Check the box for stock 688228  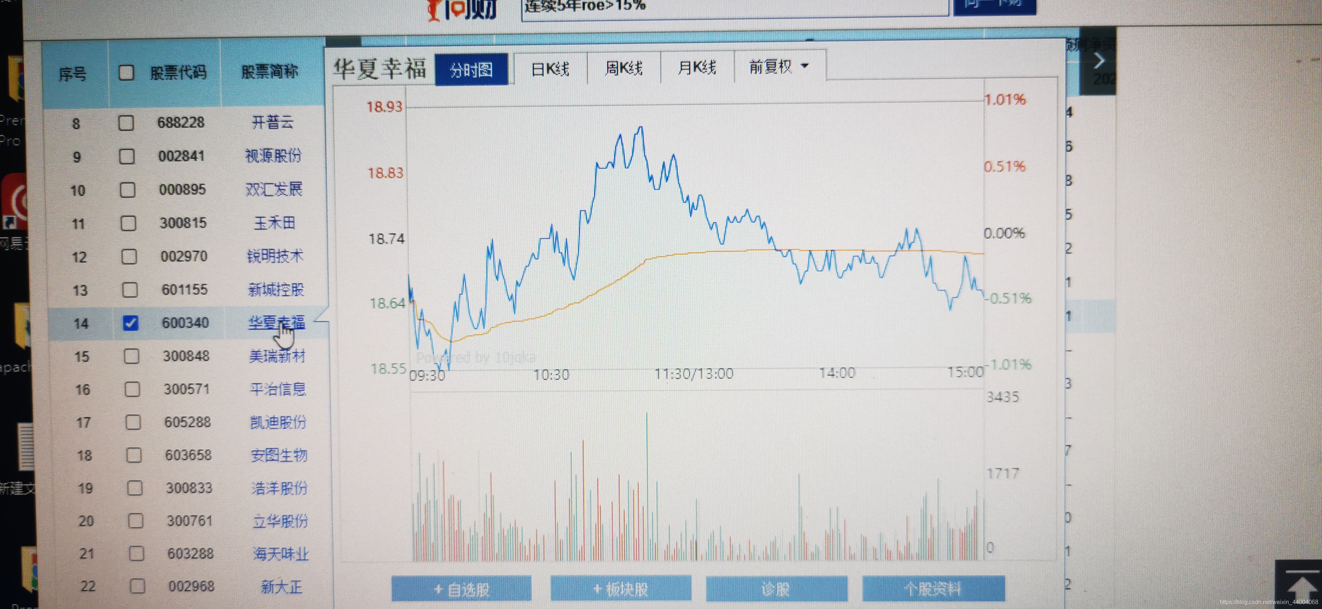click(126, 123)
